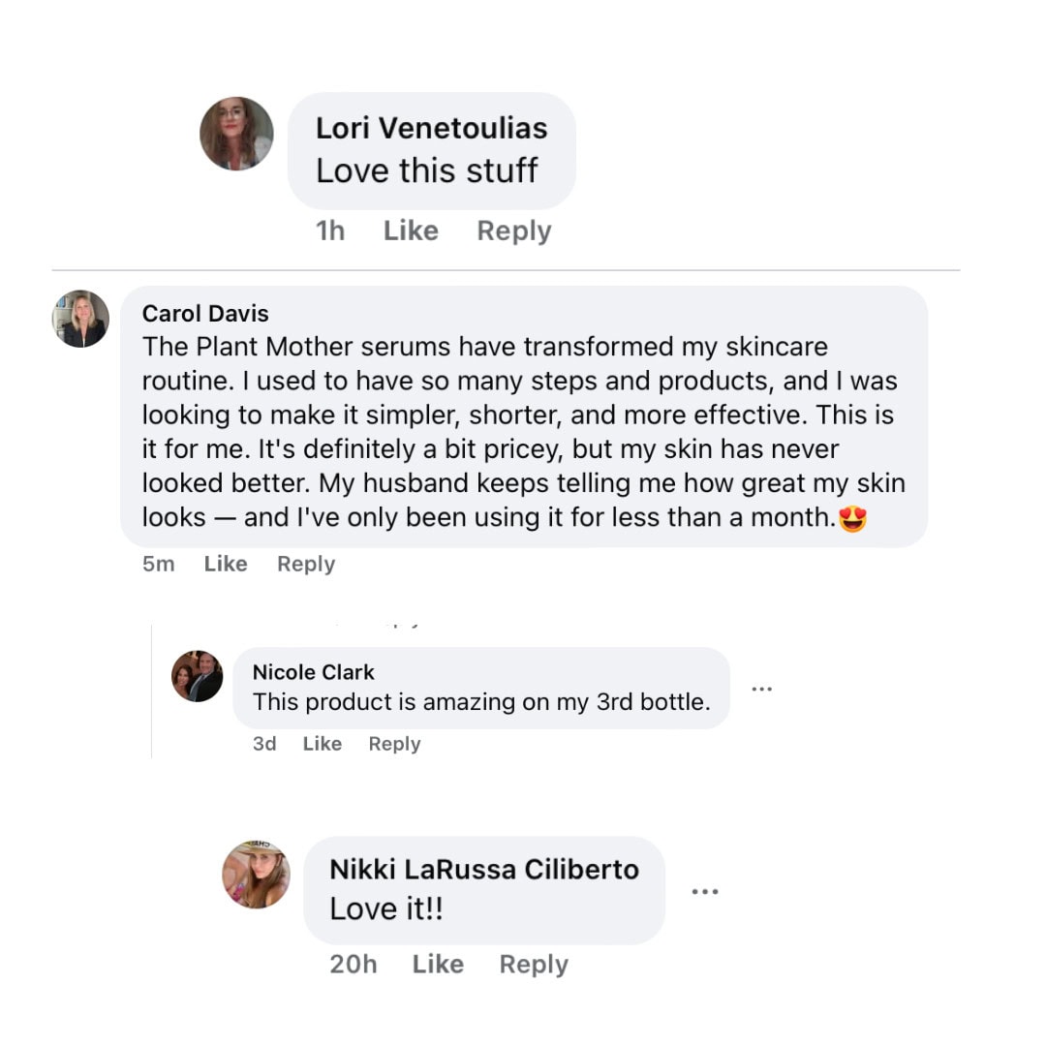This screenshot has height=1046, width=1046.
Task: Click the 20h timestamp on Nikki's comment
Action: pyautogui.click(x=354, y=964)
